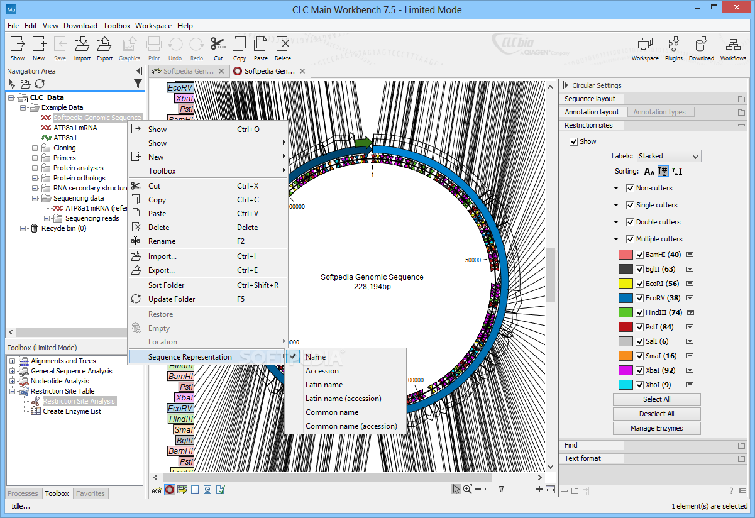Click the refresh icon in Navigation Area
The image size is (755, 518).
tap(40, 84)
